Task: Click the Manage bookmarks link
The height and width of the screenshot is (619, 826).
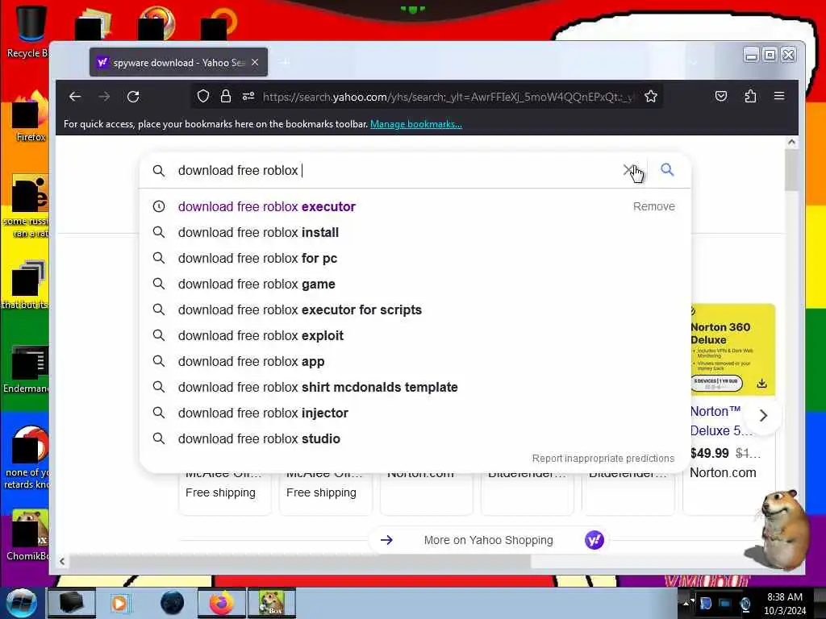Action: coord(415,124)
